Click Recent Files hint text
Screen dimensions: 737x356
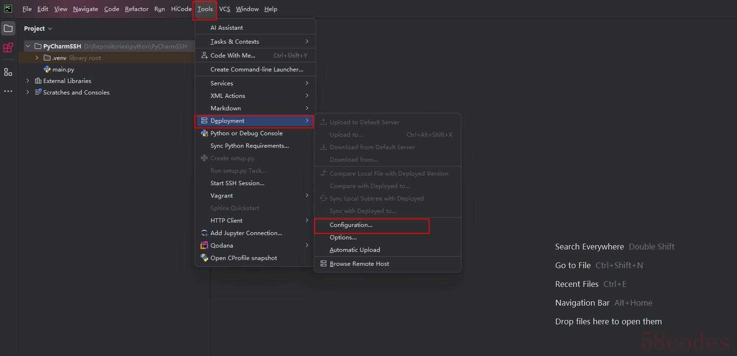tap(576, 284)
